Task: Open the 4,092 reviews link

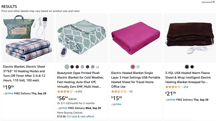Action: coord(79,92)
